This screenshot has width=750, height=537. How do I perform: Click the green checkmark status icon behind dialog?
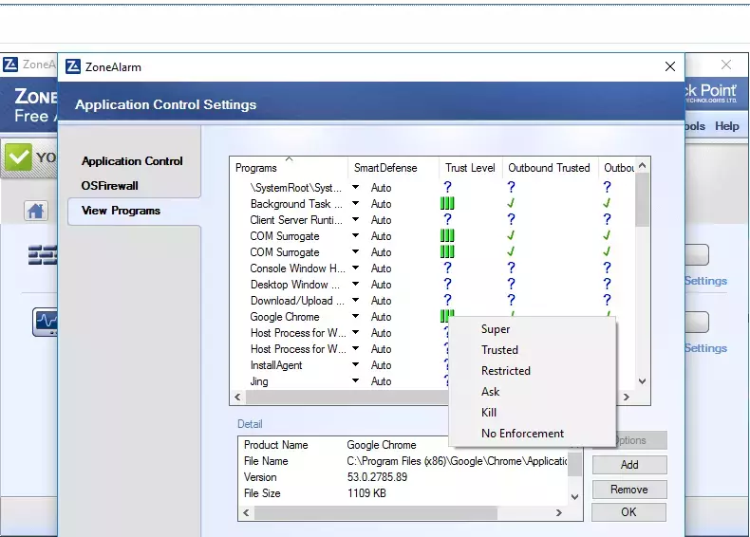18,157
